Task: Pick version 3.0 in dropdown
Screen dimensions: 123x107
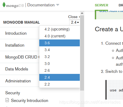Action: click(x=60, y=64)
